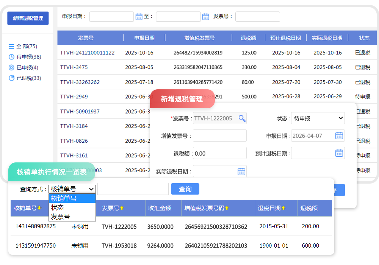Screen dimensions: 379x265
Task: Open calendar picker for 至 end date filter
Action: [205, 17]
